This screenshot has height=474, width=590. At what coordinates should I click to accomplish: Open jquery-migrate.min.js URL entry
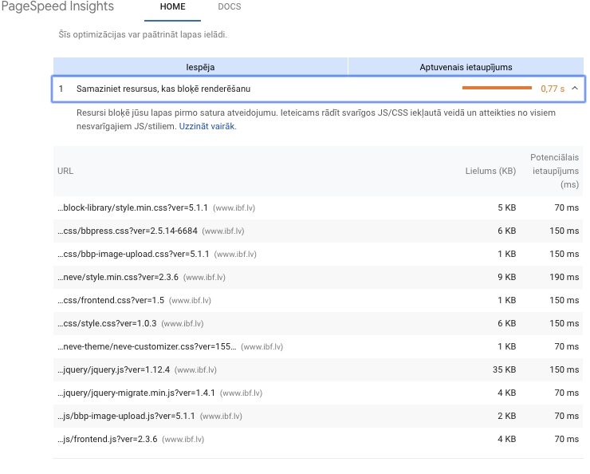coord(136,393)
